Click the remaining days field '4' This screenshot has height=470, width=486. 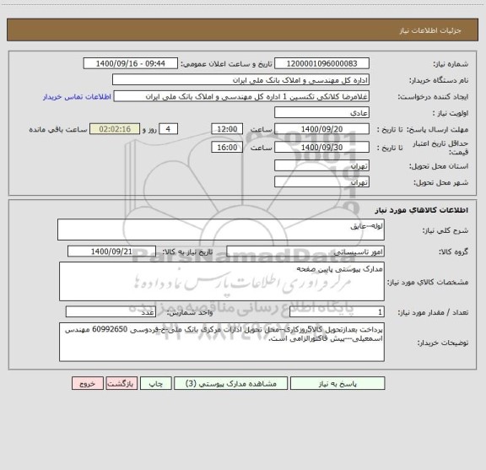pyautogui.click(x=168, y=129)
